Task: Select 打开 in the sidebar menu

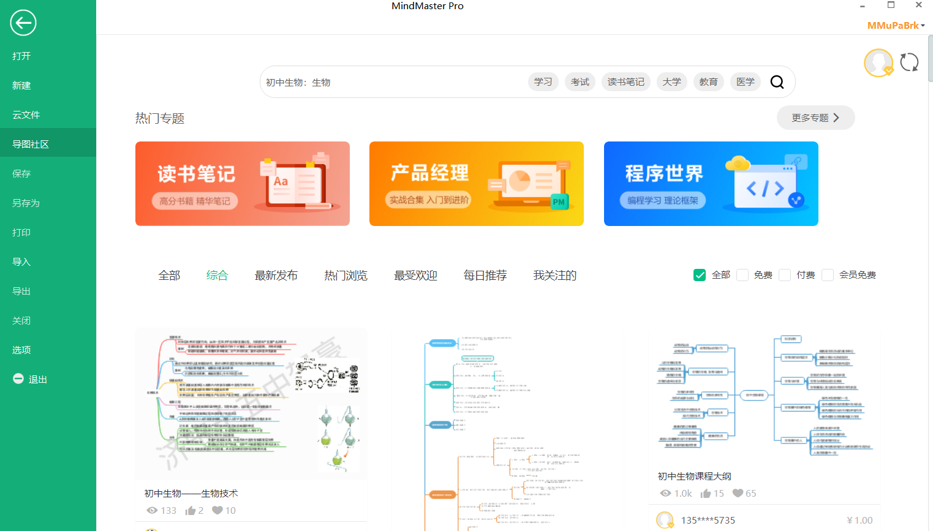Action: [x=48, y=56]
